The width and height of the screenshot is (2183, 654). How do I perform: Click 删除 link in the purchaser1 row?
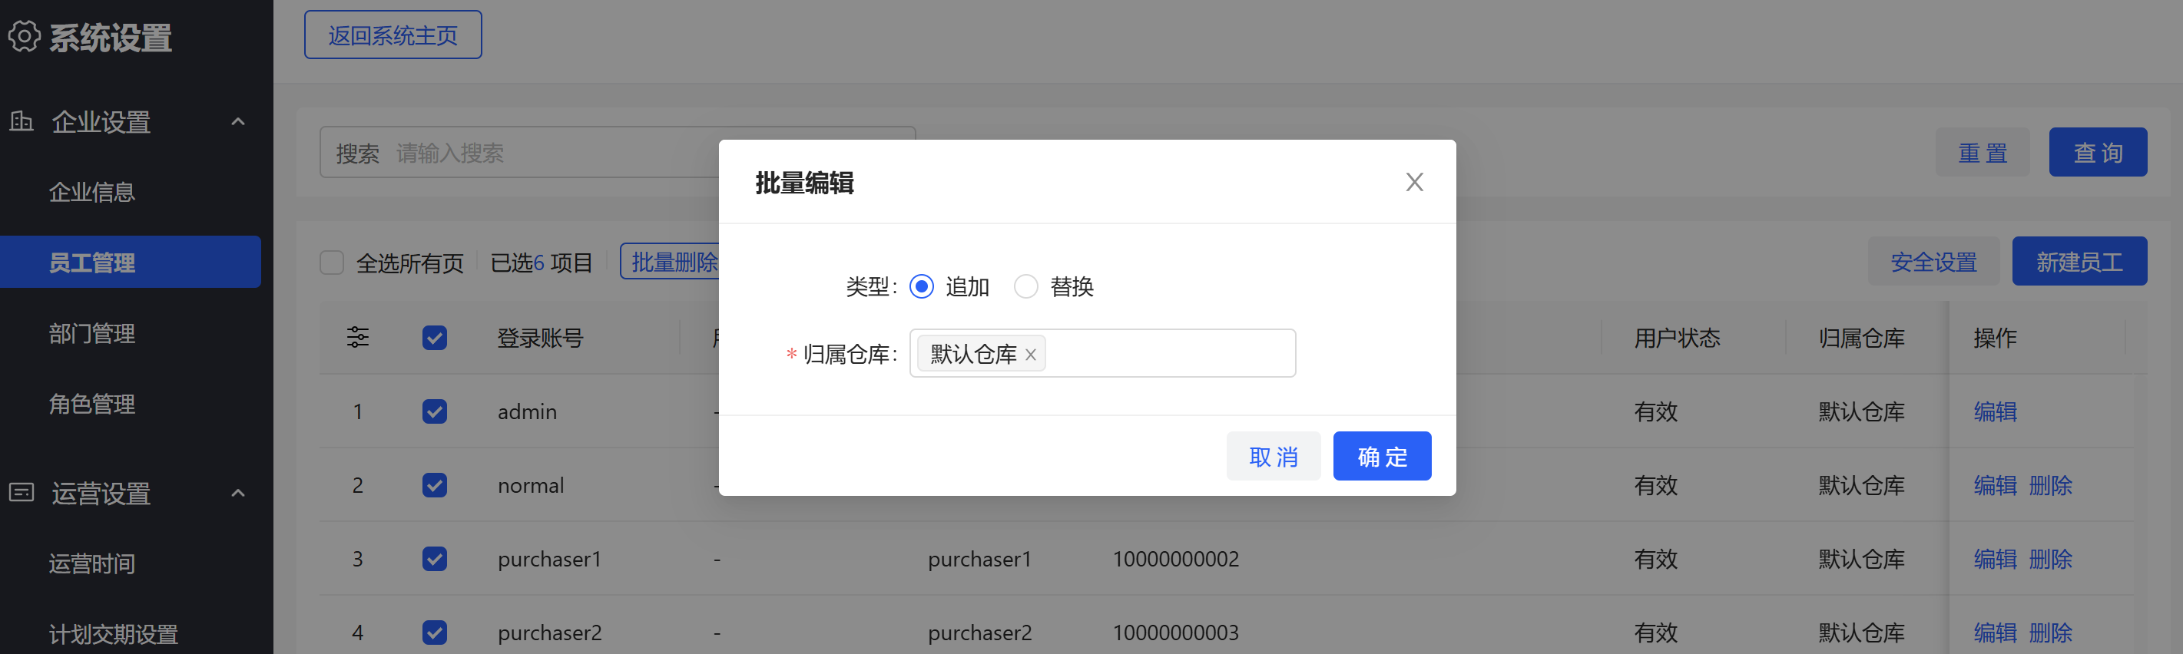coord(2050,559)
